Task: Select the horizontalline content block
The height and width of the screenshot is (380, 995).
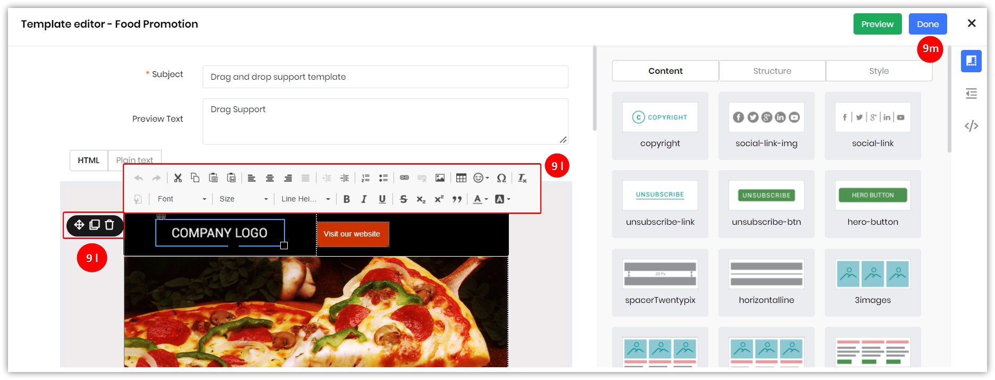Action: click(x=766, y=283)
